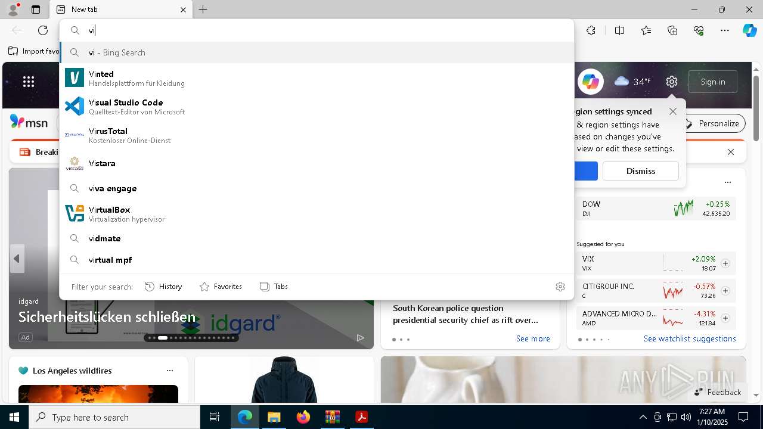
Task: Open the notification center icon
Action: [743, 417]
